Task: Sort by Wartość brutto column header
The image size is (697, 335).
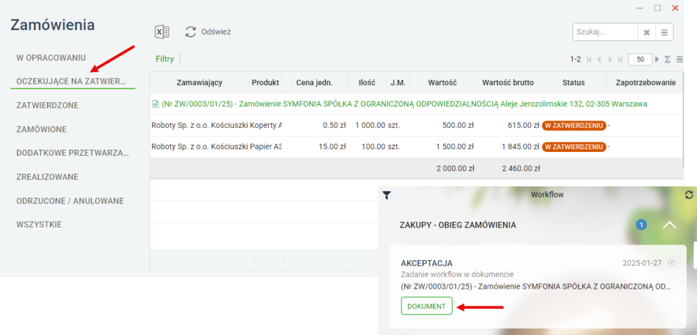Action: tap(508, 82)
